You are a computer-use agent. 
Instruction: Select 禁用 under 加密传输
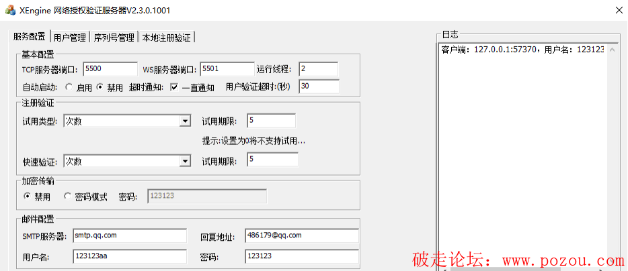pyautogui.click(x=28, y=197)
